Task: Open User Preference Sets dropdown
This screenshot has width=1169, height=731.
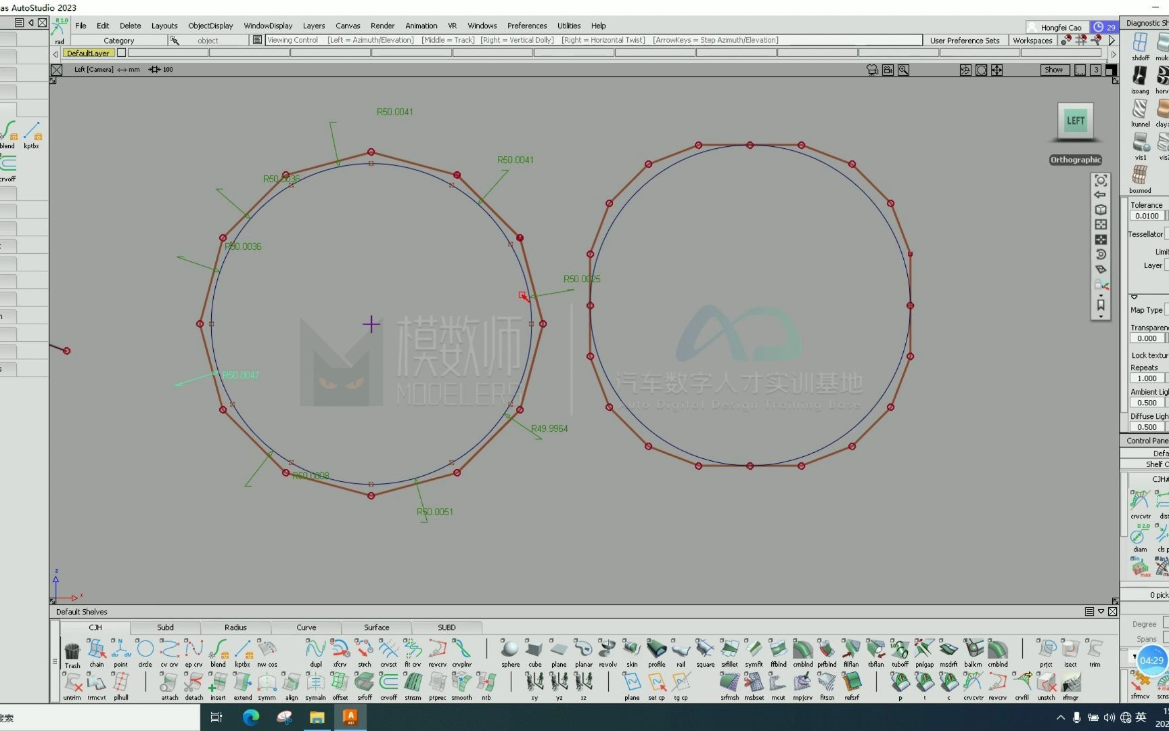Action: 965,41
